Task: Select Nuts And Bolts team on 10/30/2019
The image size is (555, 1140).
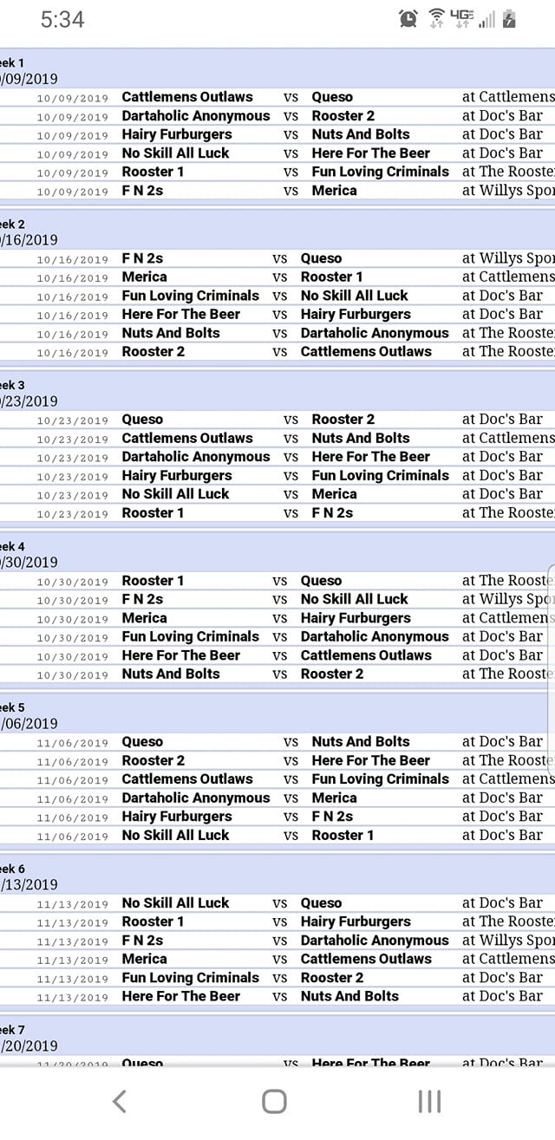Action: (171, 674)
